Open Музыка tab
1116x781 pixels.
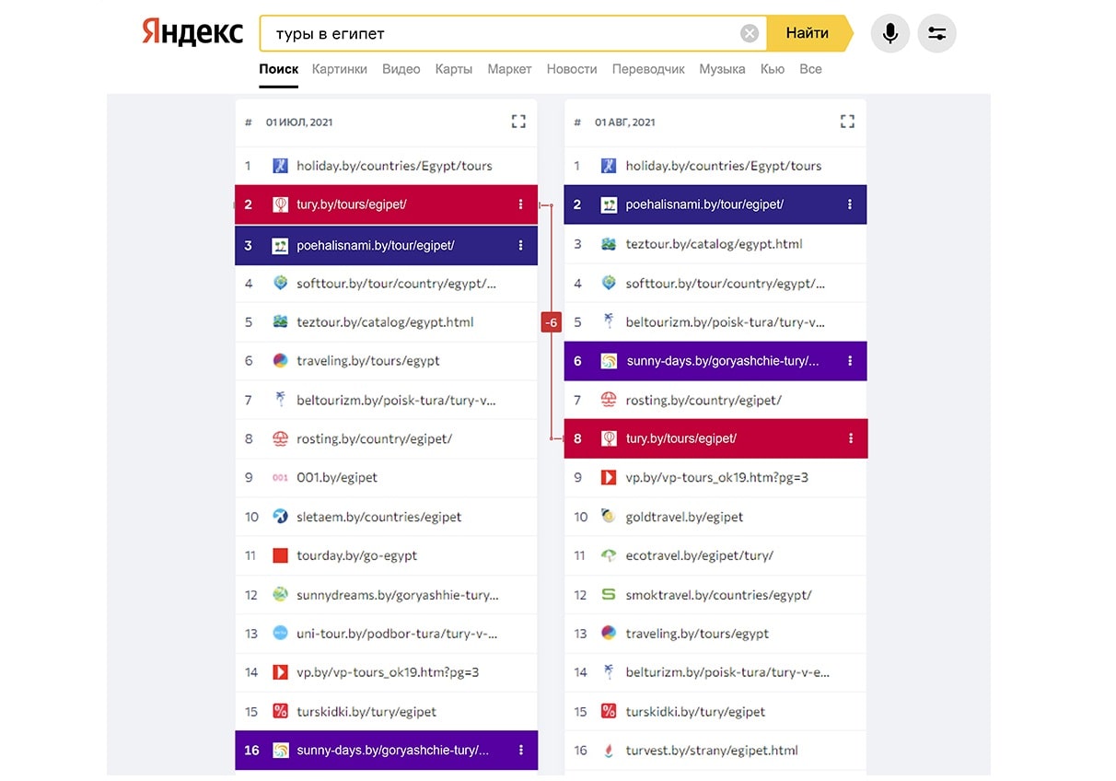(x=722, y=69)
